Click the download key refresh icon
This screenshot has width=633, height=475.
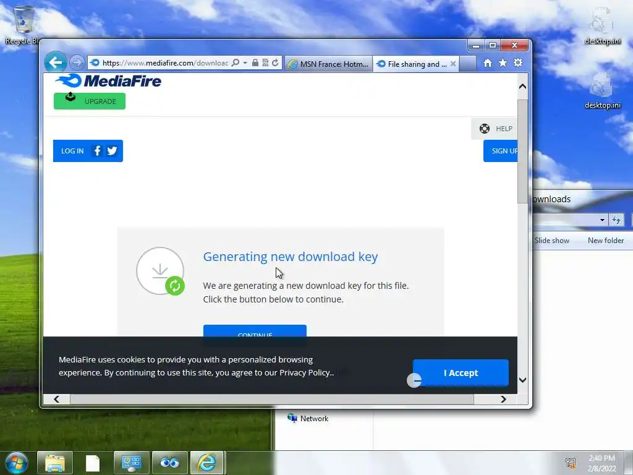pos(175,286)
